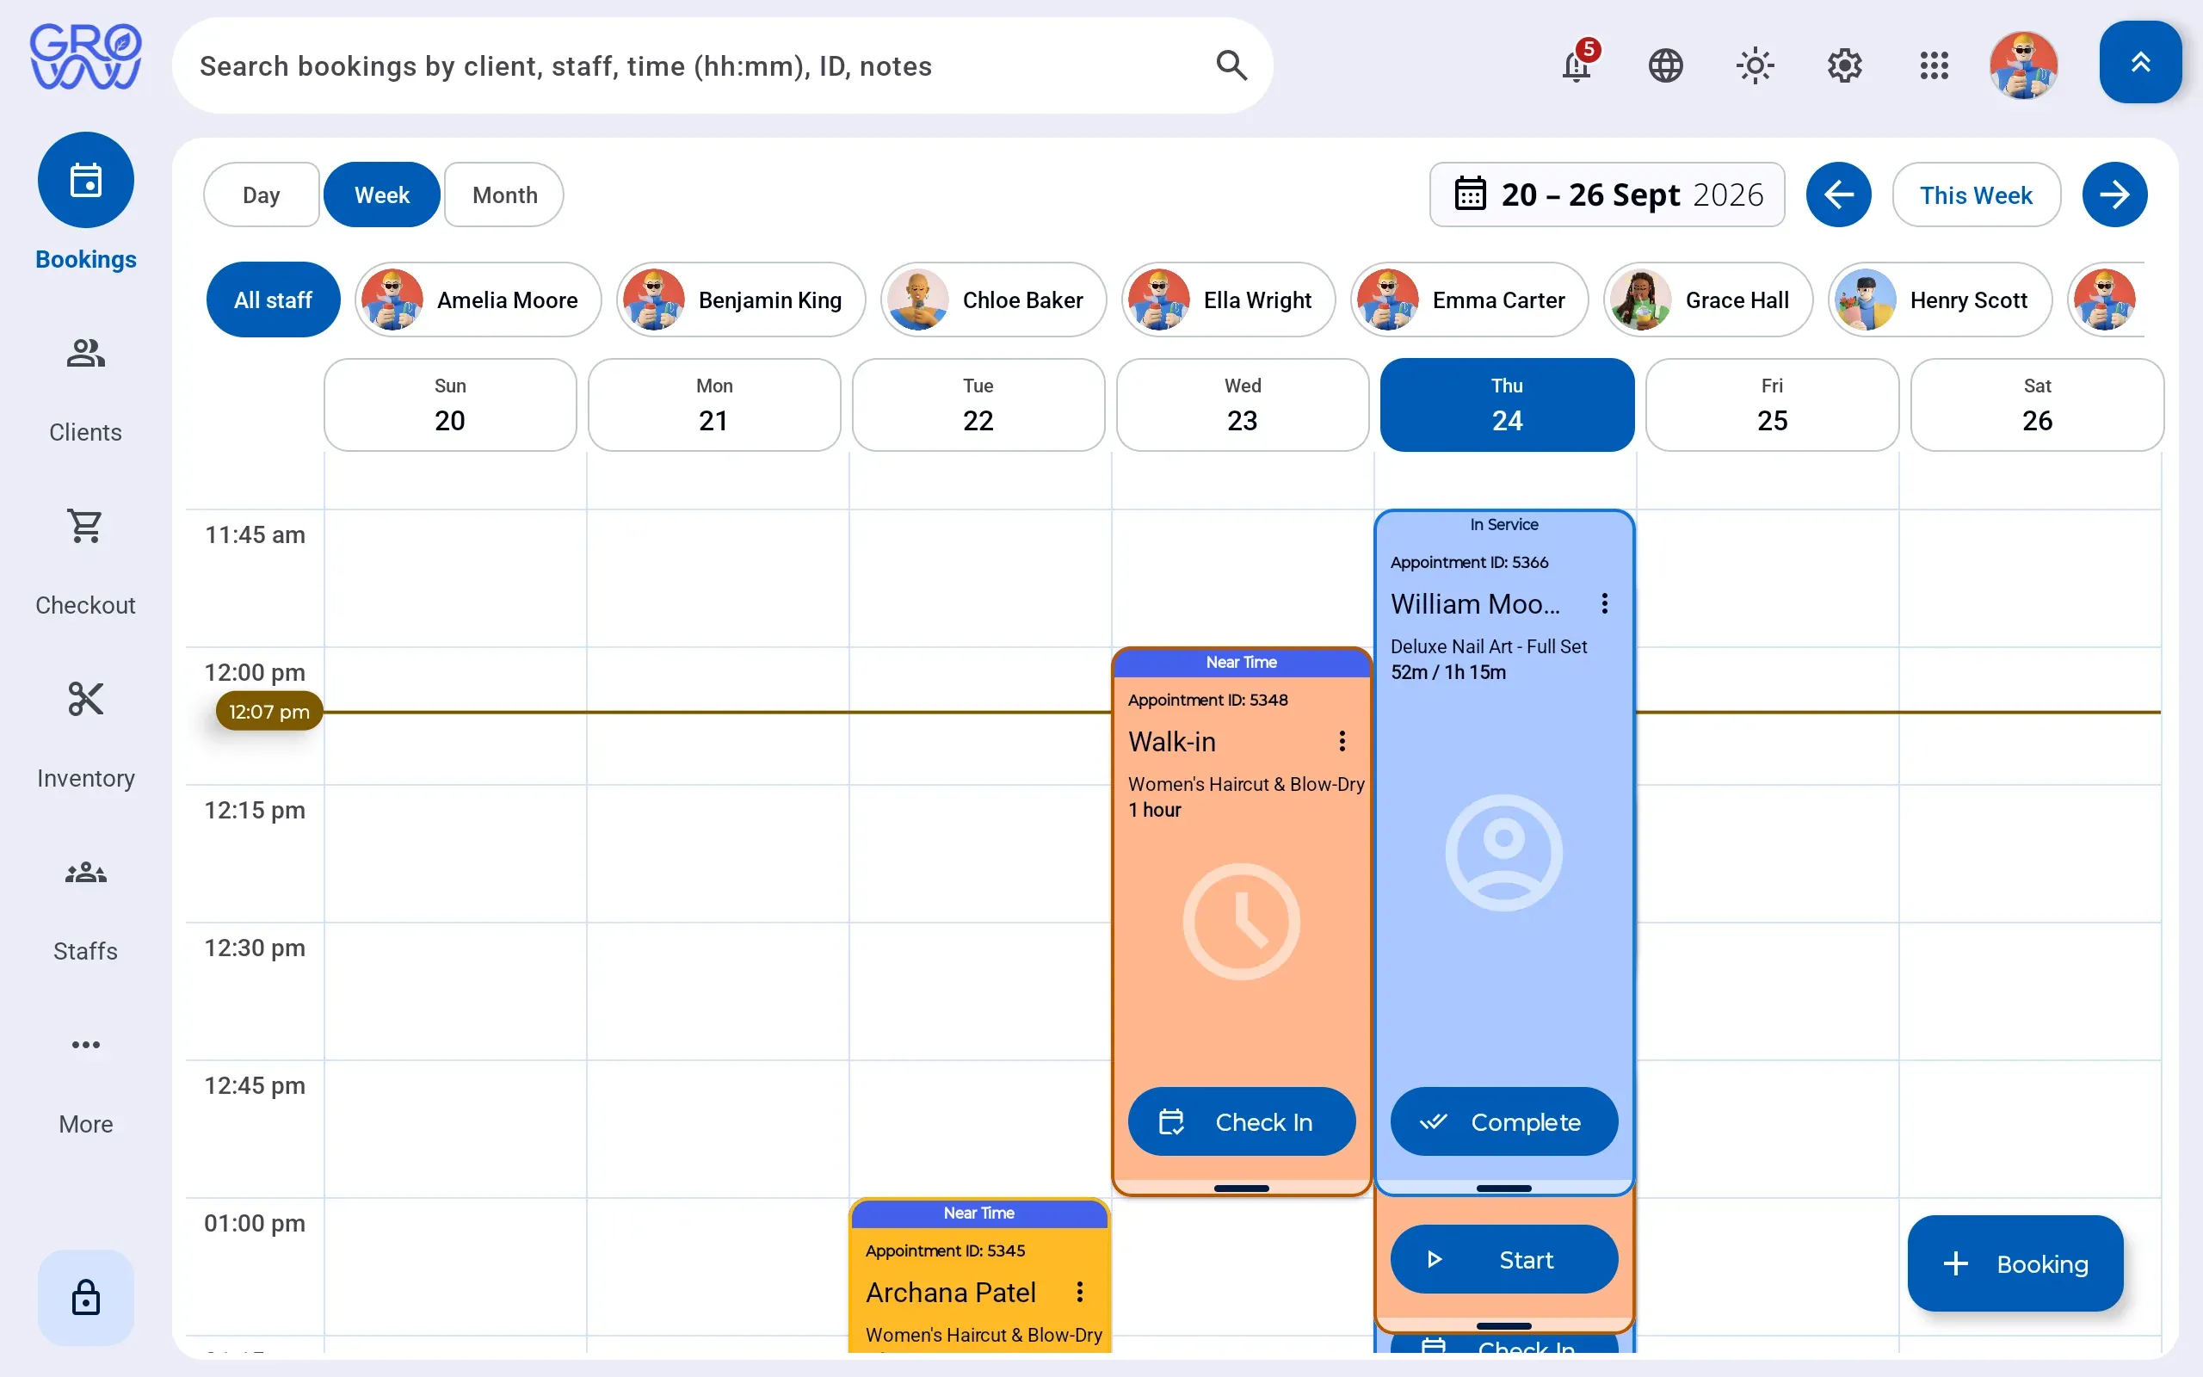Toggle the light/dark theme sun icon
Image resolution: width=2203 pixels, height=1377 pixels.
point(1756,65)
